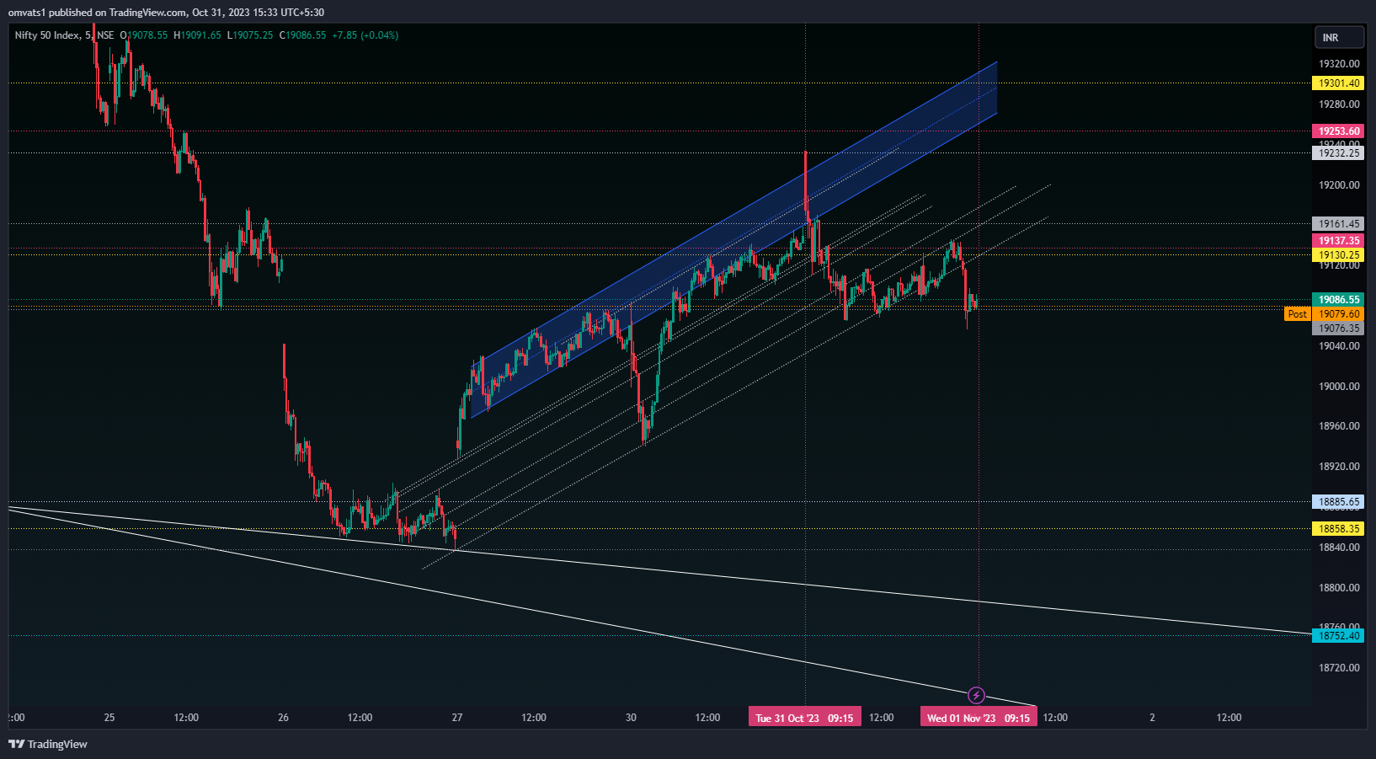Click the change value +7.85 (+0.04%)
Viewport: 1376px width, 759px height.
point(365,35)
